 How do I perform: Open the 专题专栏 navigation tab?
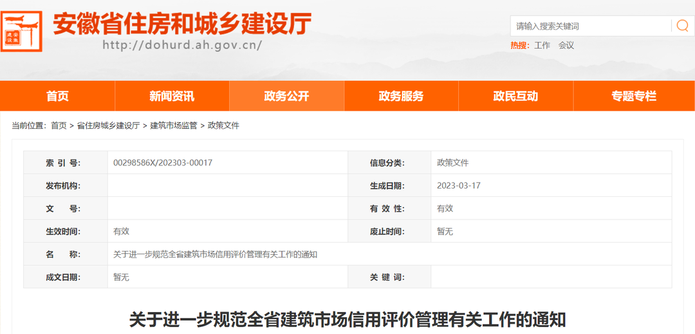(634, 97)
